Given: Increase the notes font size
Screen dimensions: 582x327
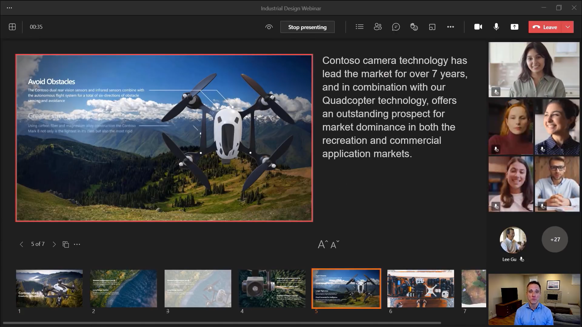Looking at the screenshot, I should [x=323, y=244].
